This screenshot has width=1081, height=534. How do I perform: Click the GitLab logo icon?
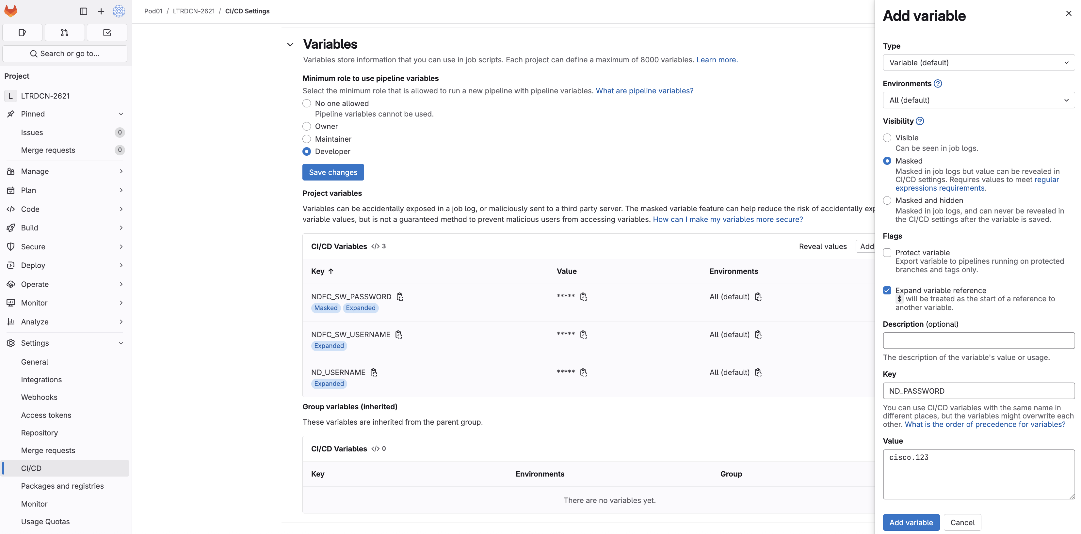pyautogui.click(x=11, y=11)
